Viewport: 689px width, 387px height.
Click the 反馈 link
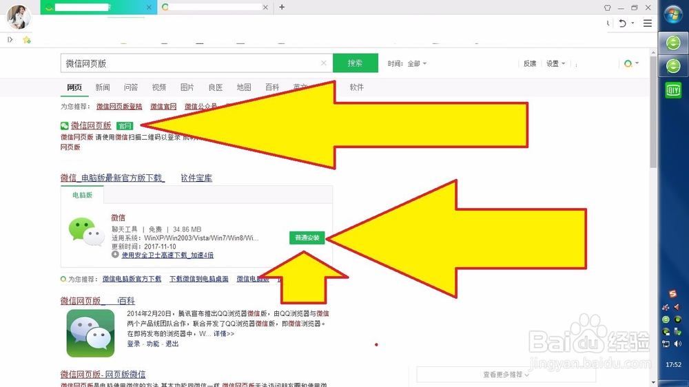pos(529,63)
